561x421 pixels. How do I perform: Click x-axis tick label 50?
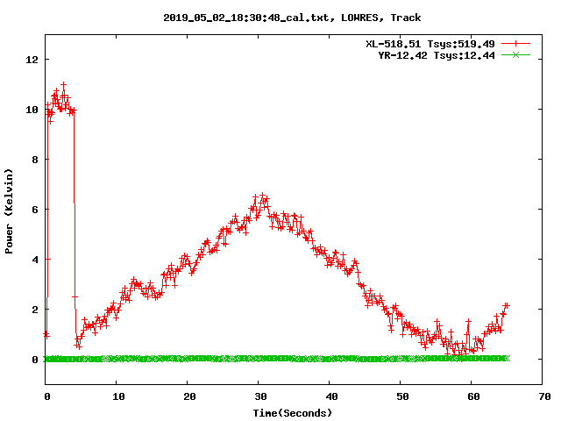click(402, 396)
